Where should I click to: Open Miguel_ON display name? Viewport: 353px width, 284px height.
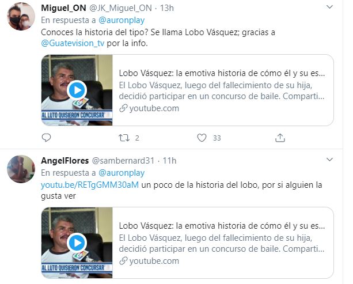tap(63, 8)
